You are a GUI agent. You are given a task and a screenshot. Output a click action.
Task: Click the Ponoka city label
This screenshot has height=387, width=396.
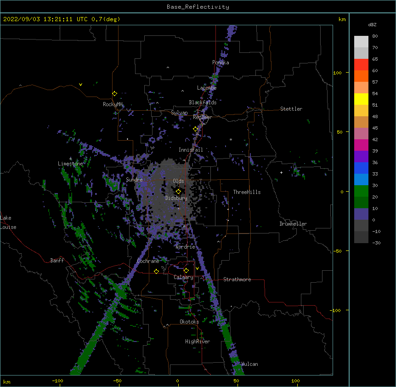tap(221, 63)
